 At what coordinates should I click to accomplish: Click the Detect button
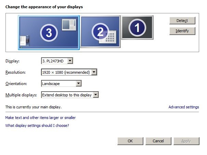tap(182, 21)
